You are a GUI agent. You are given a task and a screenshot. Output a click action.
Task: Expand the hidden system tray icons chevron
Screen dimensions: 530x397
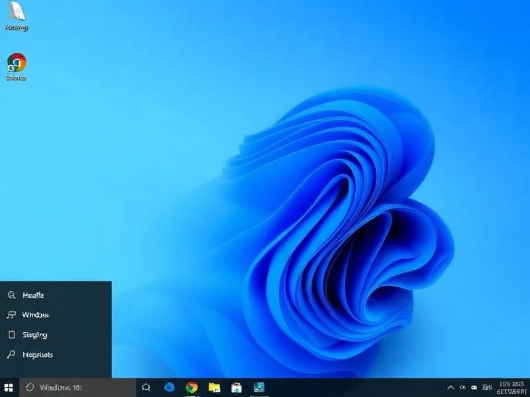pos(450,388)
